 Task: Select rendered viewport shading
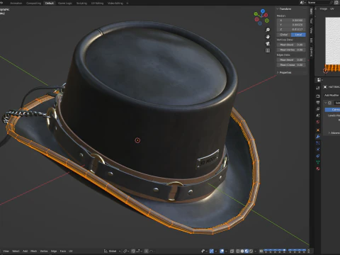pyautogui.click(x=251, y=251)
